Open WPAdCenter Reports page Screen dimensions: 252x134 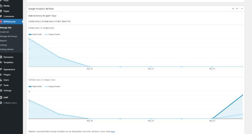click(x=3, y=41)
